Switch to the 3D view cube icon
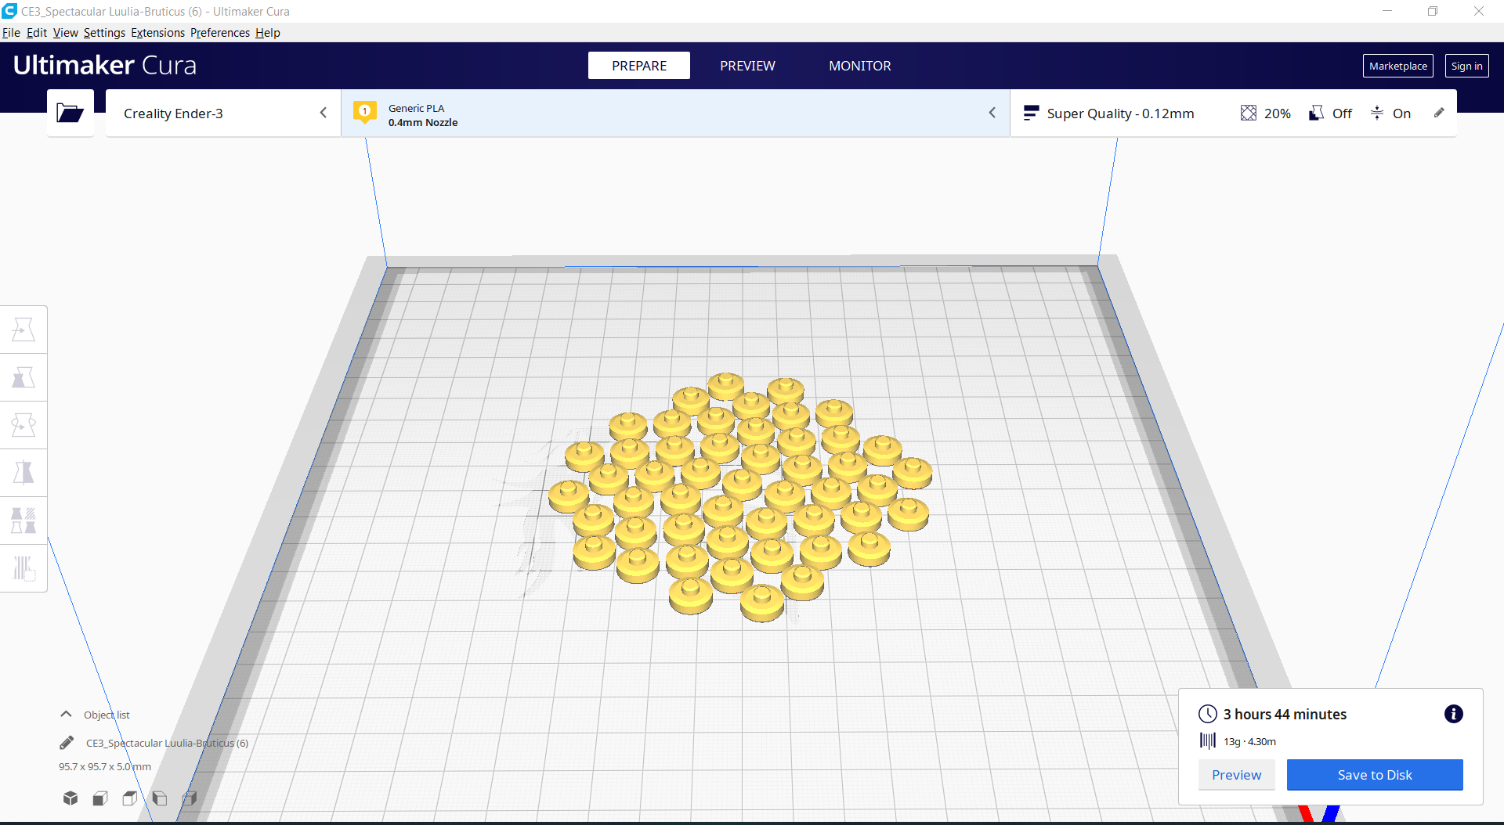This screenshot has height=825, width=1504. pyautogui.click(x=70, y=798)
